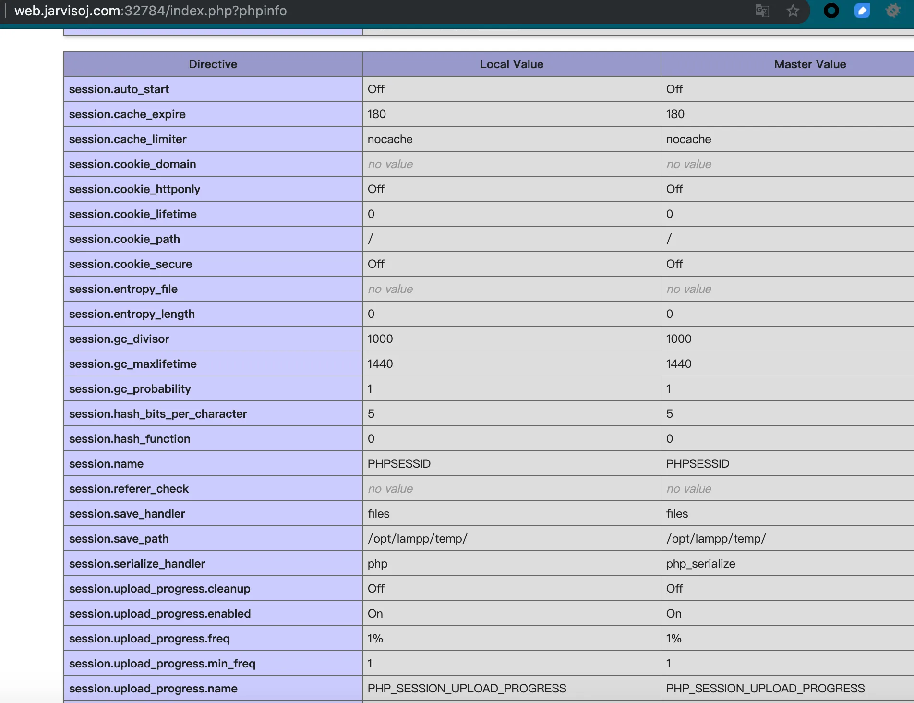Open the blue pen tag extension
Image resolution: width=914 pixels, height=703 pixels.
coord(862,11)
